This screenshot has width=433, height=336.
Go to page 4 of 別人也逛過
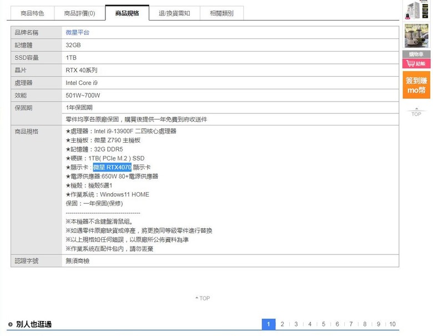coord(310,324)
